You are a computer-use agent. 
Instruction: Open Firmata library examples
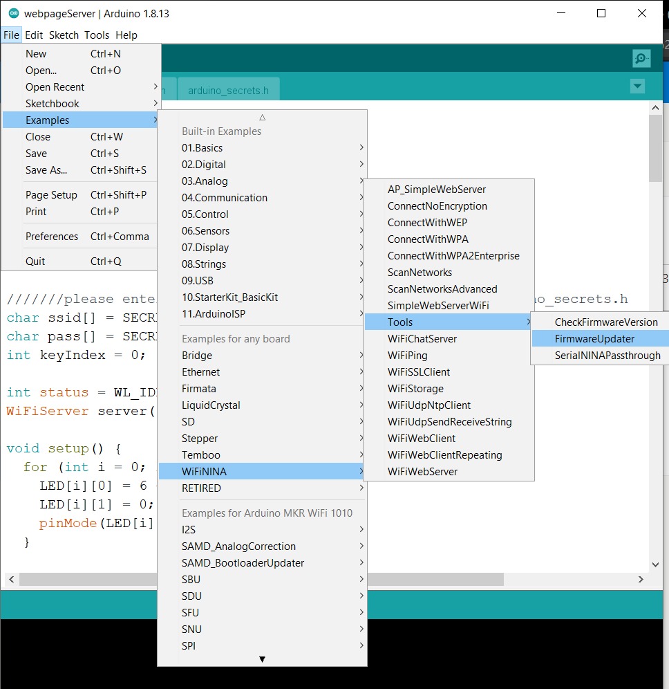pyautogui.click(x=262, y=389)
